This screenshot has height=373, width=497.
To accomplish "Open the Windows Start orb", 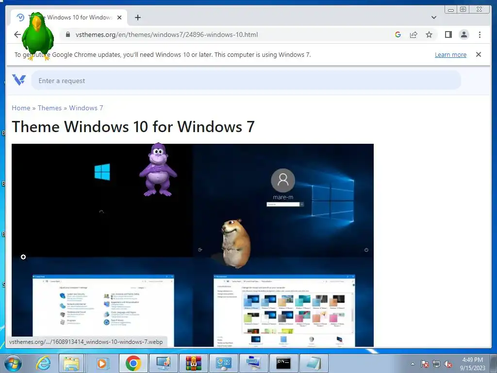I will tap(13, 363).
